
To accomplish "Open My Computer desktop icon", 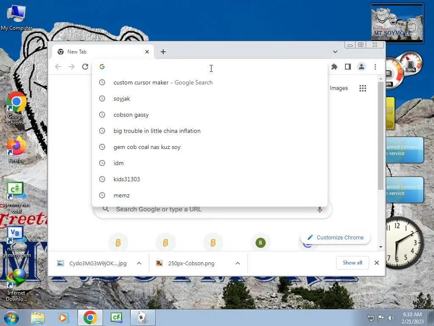I will [x=17, y=17].
